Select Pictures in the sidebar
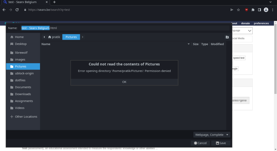Screen dimensions: 277x151 click(x=23, y=66)
